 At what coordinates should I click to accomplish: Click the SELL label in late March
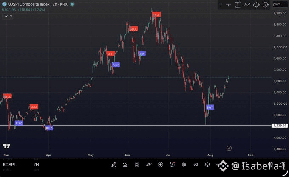[34, 107]
